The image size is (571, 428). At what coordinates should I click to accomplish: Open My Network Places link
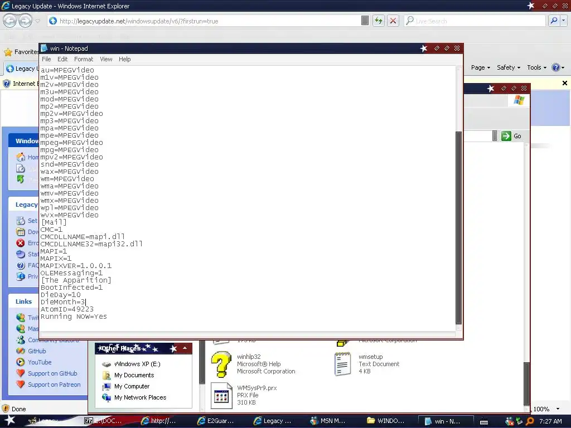coord(140,397)
